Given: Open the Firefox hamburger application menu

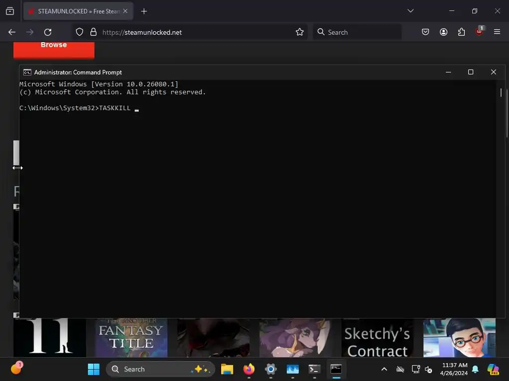Looking at the screenshot, I should pos(497,32).
